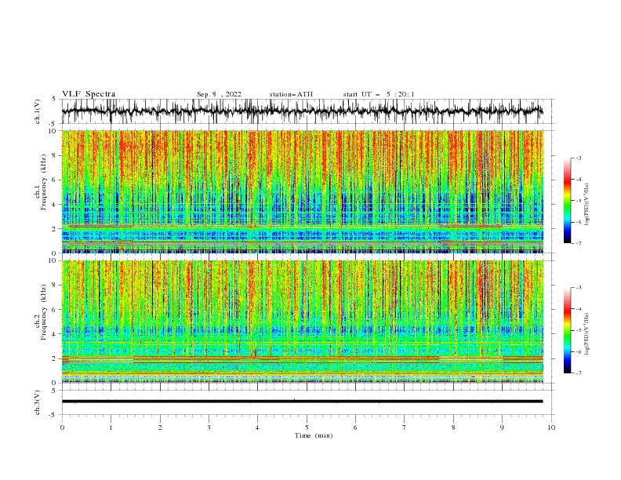Click the "start UT = 5 :20: 1" label

(379, 94)
